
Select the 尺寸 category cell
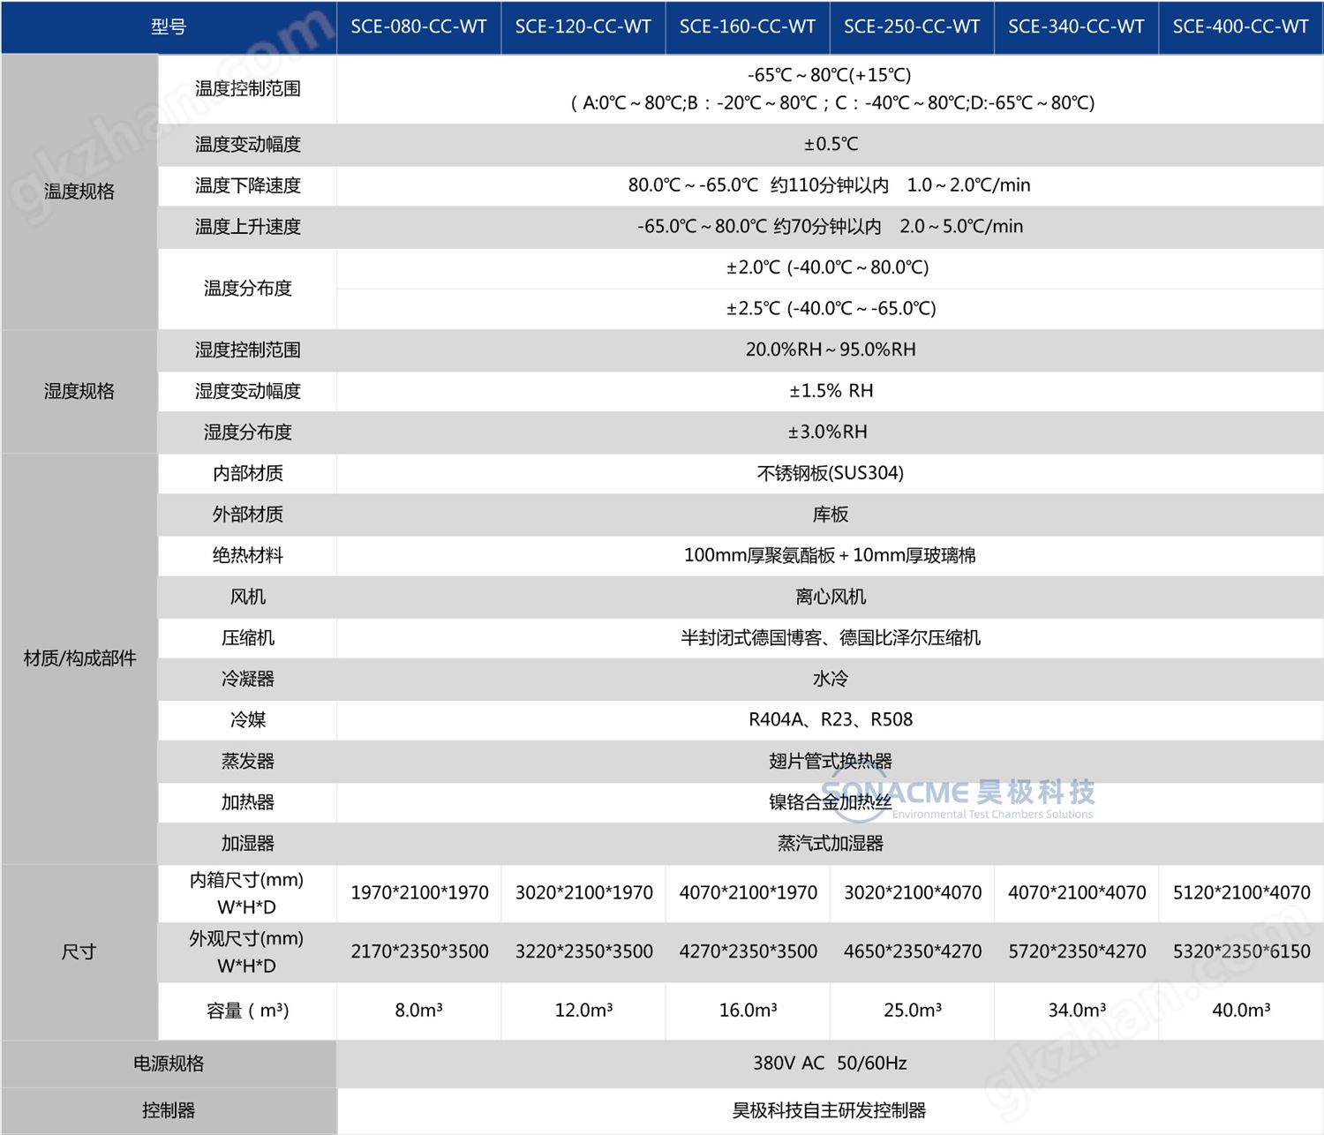(x=79, y=951)
